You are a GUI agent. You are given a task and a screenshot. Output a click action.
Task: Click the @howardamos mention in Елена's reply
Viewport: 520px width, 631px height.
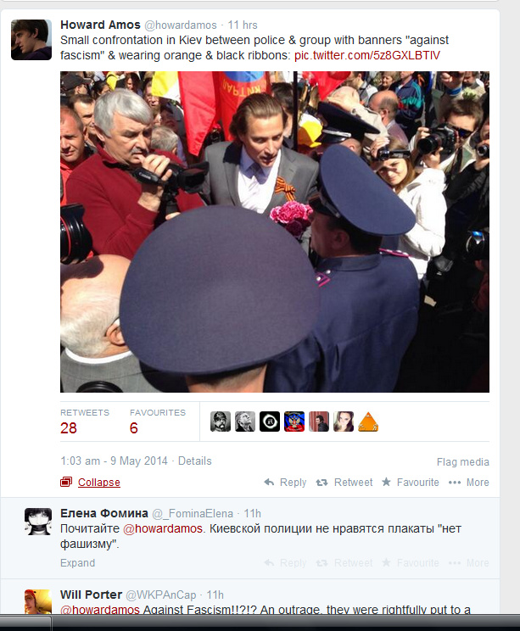(x=163, y=528)
